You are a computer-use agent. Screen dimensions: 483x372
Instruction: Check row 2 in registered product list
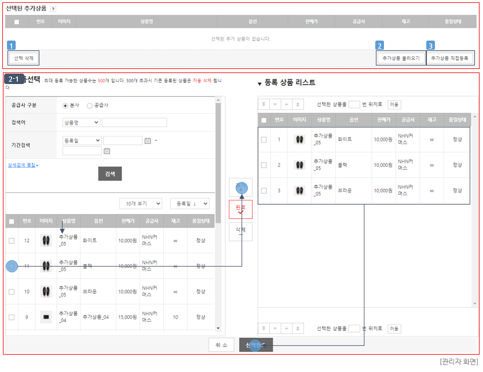[264, 165]
